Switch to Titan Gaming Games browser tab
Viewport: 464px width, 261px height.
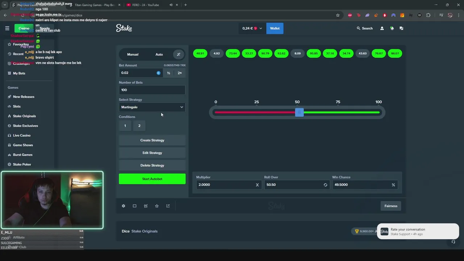[95, 5]
